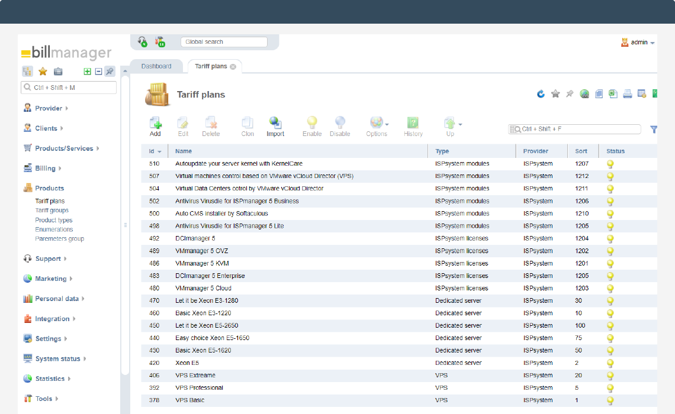Screen dimensions: 675x414
Task: Sort table by Type column header
Action: [472, 151]
